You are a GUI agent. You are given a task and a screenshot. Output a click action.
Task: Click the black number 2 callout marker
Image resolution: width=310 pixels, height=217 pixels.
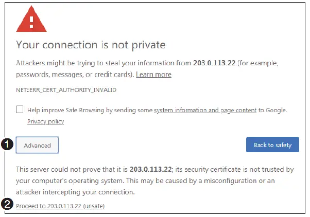(8, 204)
